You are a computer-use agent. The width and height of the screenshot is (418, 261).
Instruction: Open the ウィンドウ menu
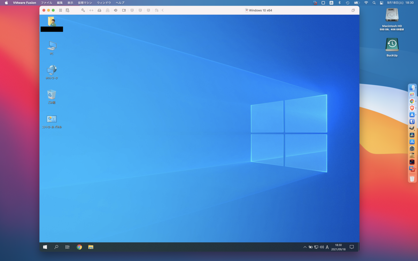104,2
